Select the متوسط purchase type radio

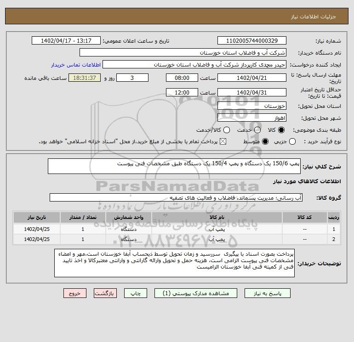pyautogui.click(x=265, y=141)
